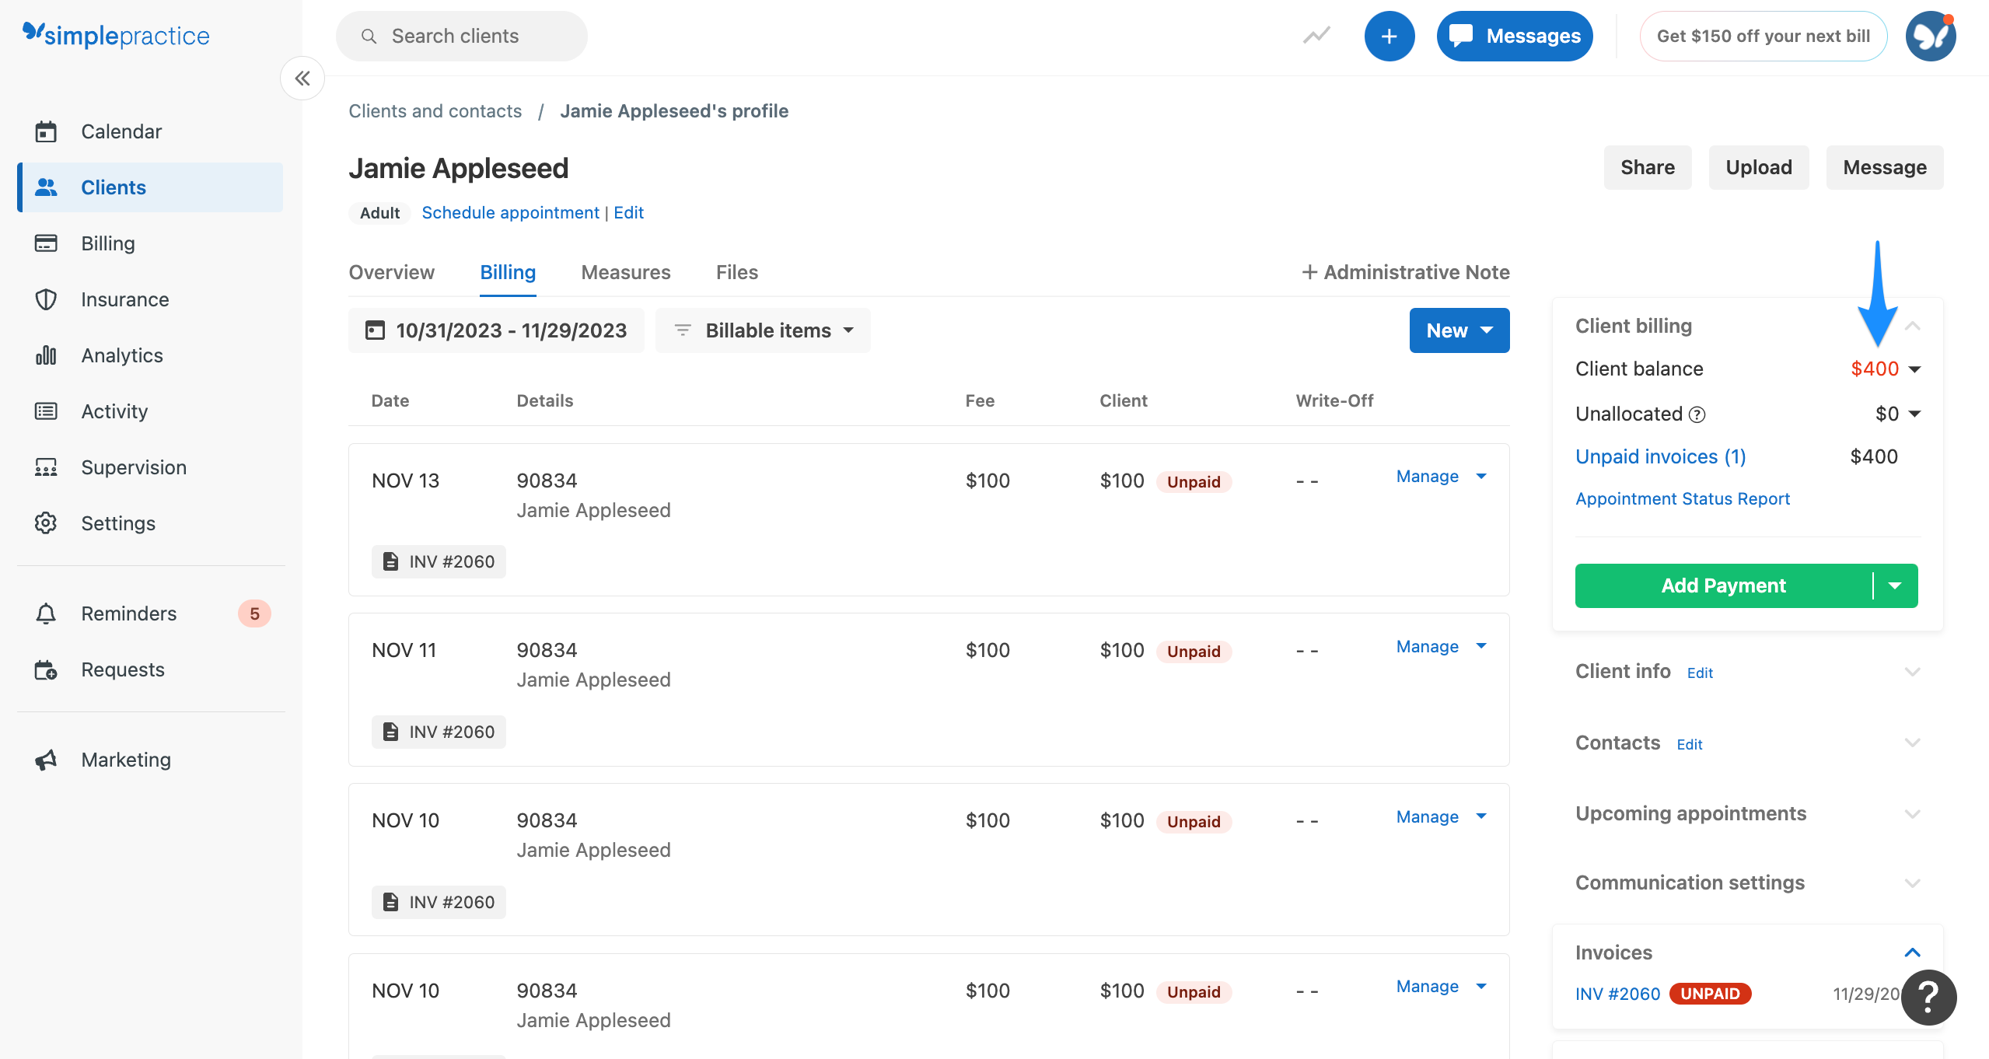
Task: Add an Administrative Note
Action: click(x=1405, y=272)
